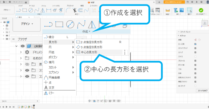The width and height of the screenshot is (209, 109).
Task: Click the enlarged Line tool icon
Action: pyautogui.click(x=48, y=24)
